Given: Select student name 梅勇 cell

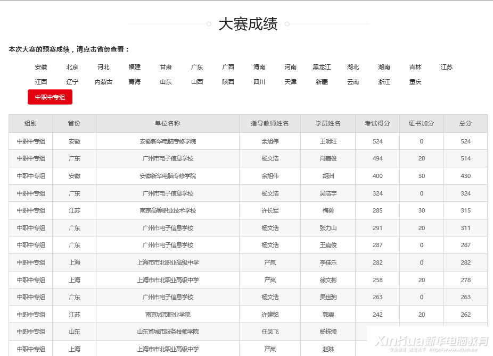Looking at the screenshot, I should click(328, 210).
